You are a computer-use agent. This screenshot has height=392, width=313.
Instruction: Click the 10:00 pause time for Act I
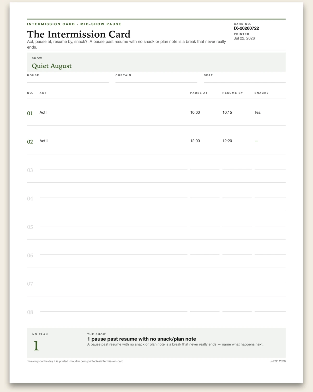tap(195, 112)
